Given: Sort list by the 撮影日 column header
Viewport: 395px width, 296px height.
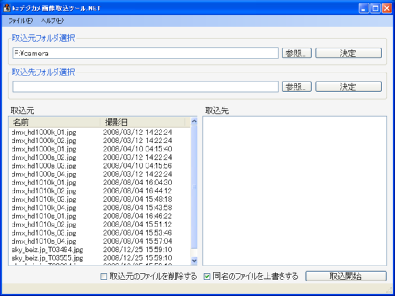Looking at the screenshot, I should [x=142, y=122].
